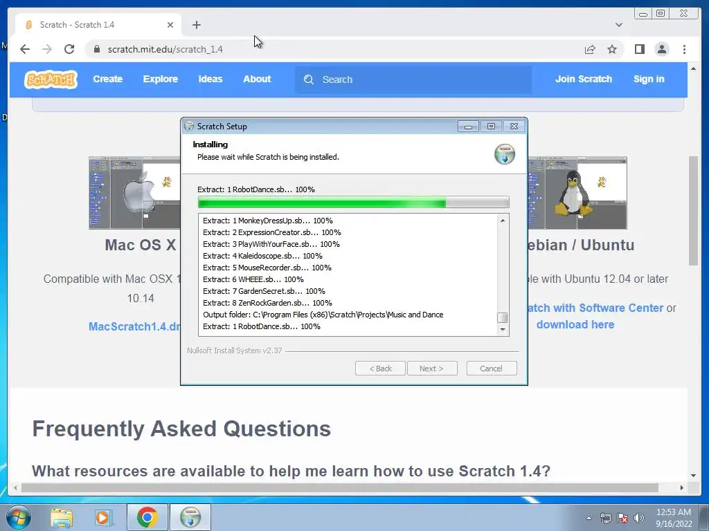Open the Explore menu item
The height and width of the screenshot is (531, 709).
click(161, 79)
